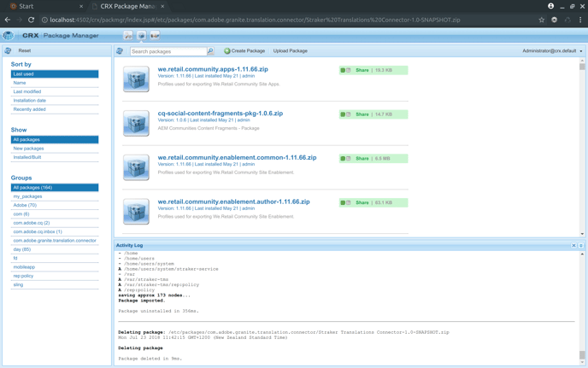The height and width of the screenshot is (368, 588).
Task: Click the enablement.author package cube thumbnail
Action: pos(136,212)
